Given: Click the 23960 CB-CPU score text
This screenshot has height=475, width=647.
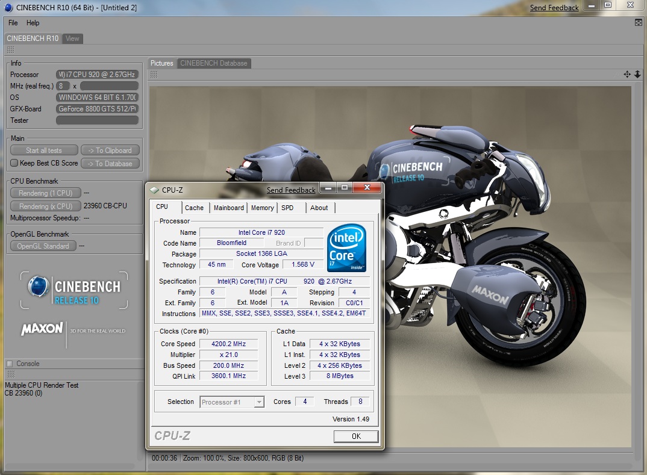Looking at the screenshot, I should click(x=105, y=206).
